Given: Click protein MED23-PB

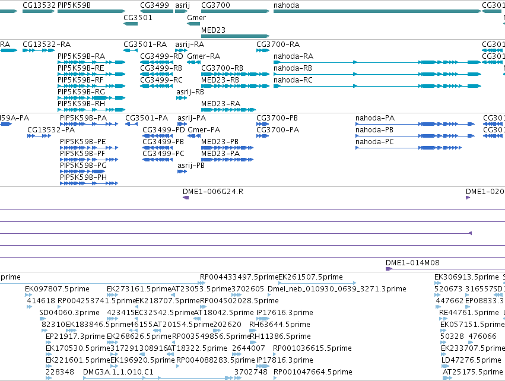Looking at the screenshot, I should point(220,142).
